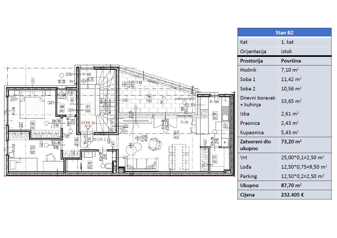Viewport: 337px width, 238px height.
Task: Click the "1. kat" value cell
Action: point(287,42)
